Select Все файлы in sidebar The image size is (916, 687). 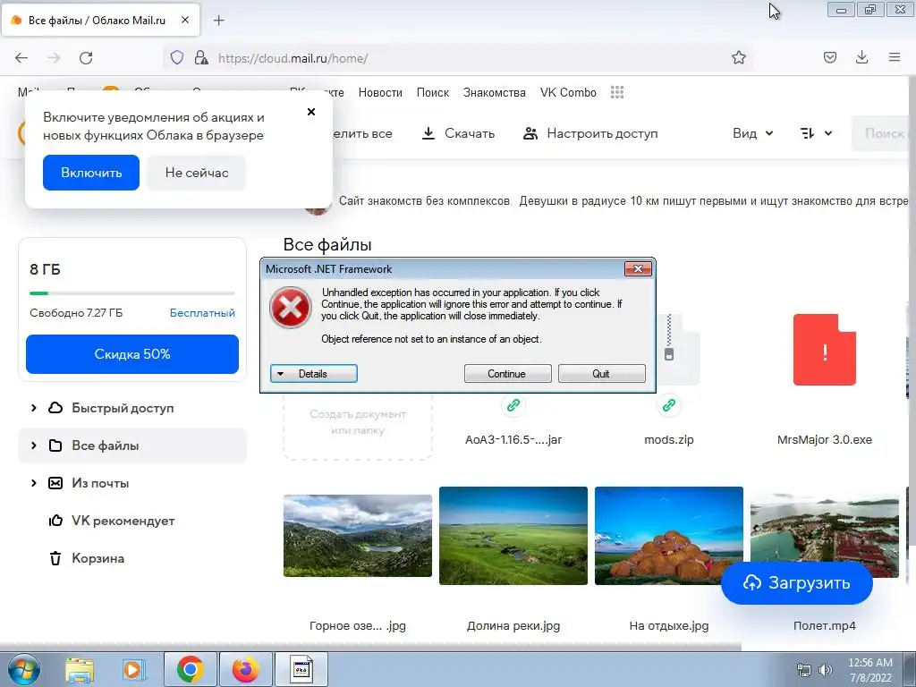132,445
